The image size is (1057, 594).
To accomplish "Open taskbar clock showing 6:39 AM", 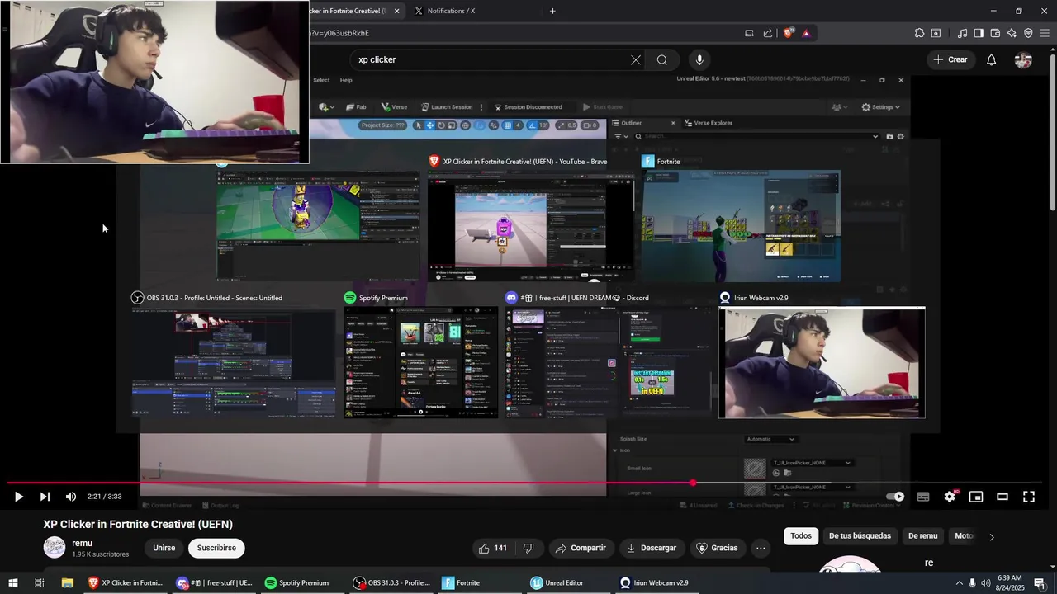I will pyautogui.click(x=1011, y=582).
